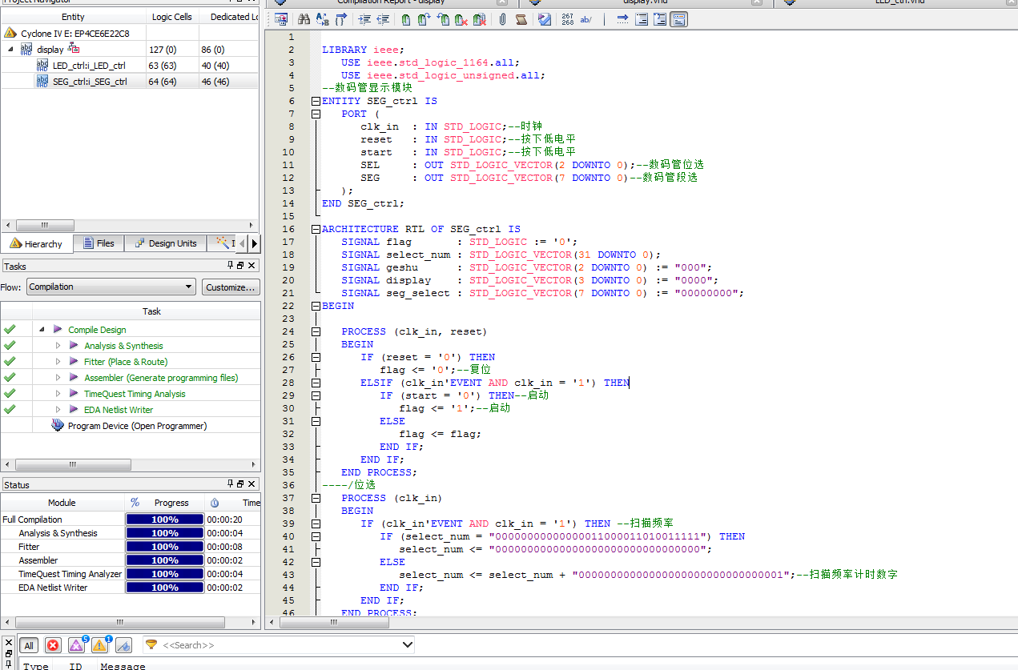Toggle critical warning messages filter
This screenshot has width=1018, height=670.
coord(77,645)
